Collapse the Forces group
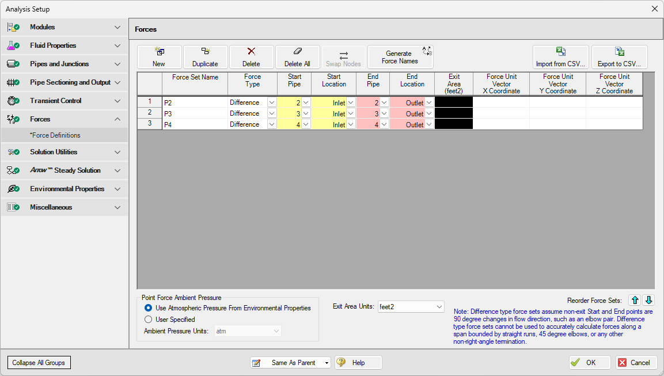 (x=117, y=119)
